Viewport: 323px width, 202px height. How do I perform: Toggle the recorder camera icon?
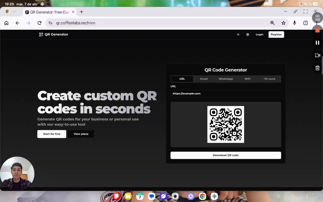[317, 55]
